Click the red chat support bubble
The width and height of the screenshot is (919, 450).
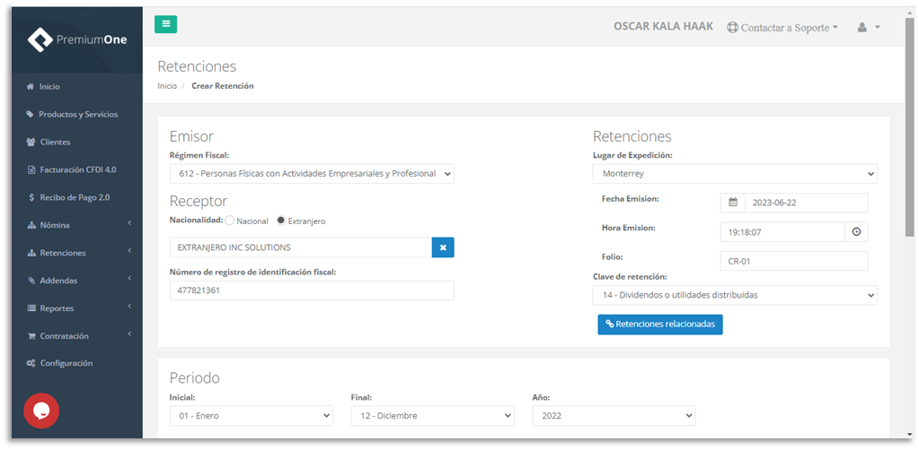41,411
